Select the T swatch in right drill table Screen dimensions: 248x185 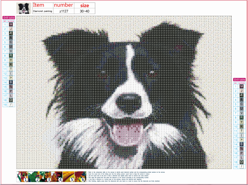(241, 131)
